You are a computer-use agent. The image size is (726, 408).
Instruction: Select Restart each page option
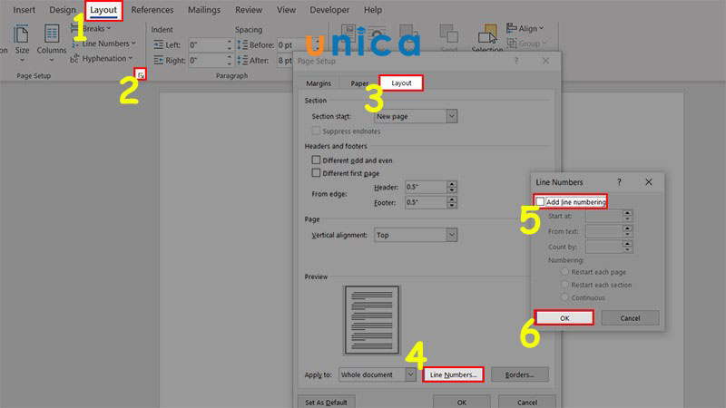click(x=564, y=272)
